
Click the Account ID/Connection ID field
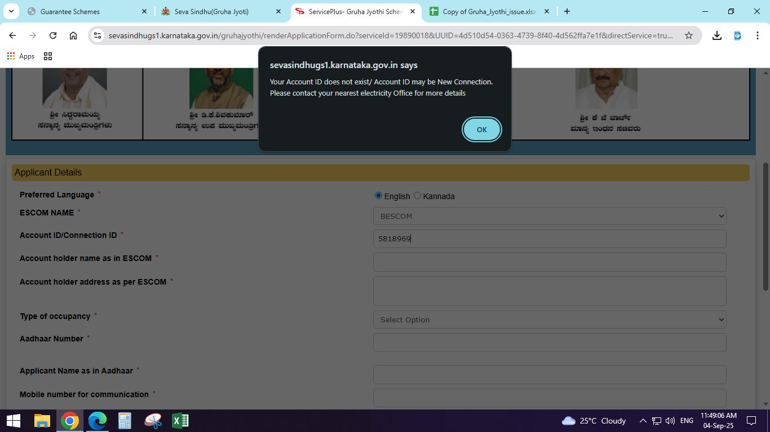[550, 238]
